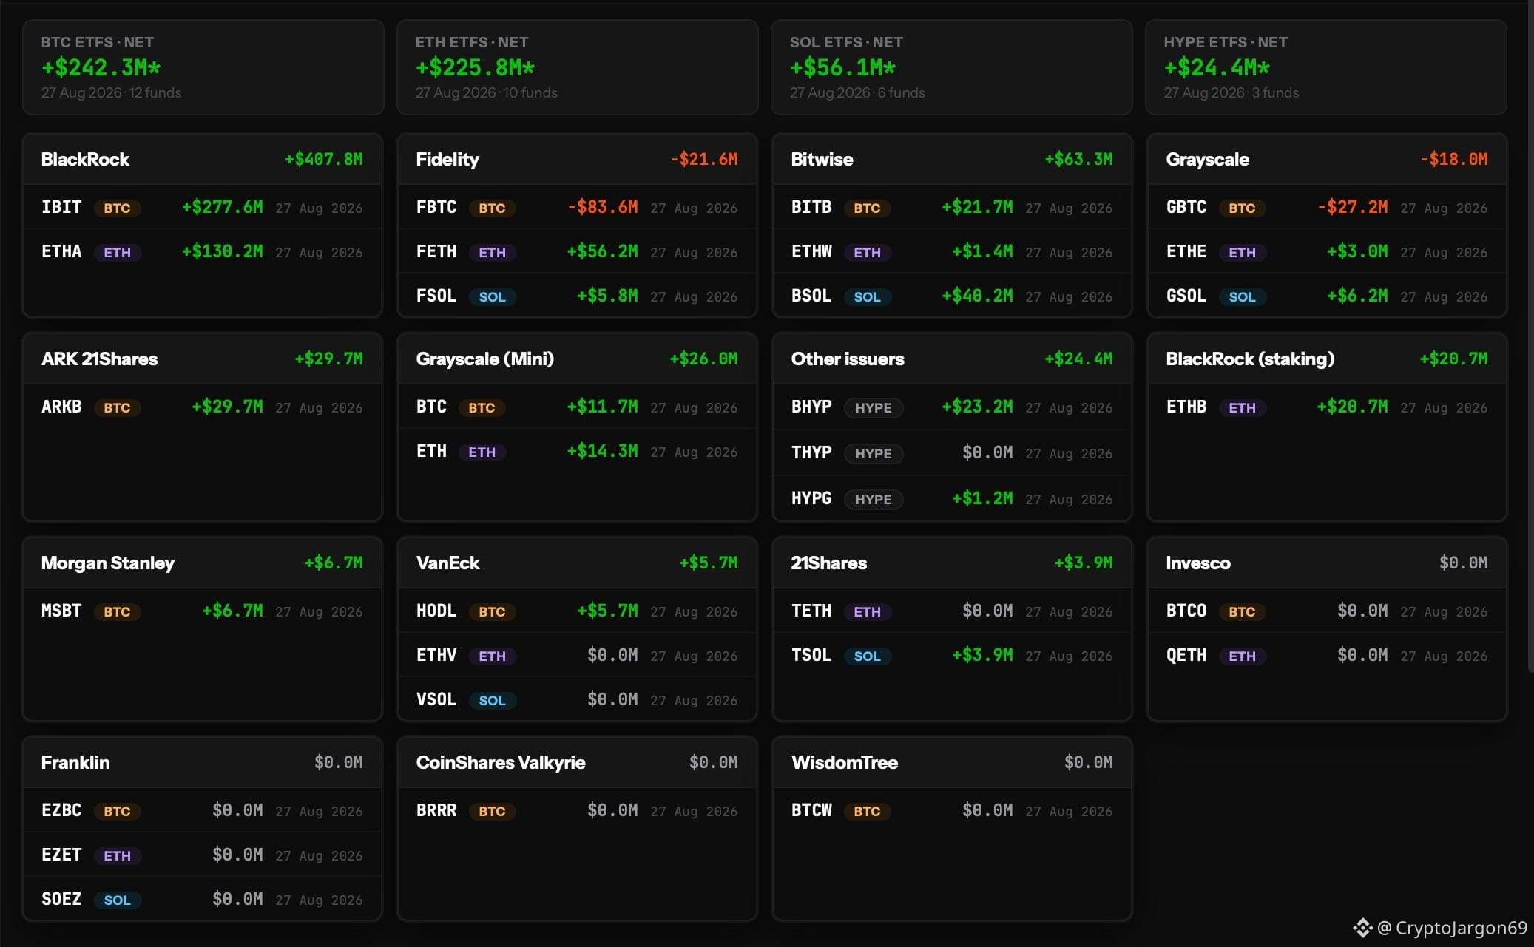Click the page's vertical scrollbar thumb

point(1530,336)
